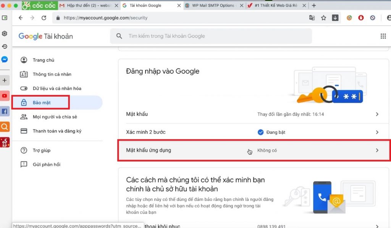Open Facebook from the browser sidebar

(x=5, y=112)
